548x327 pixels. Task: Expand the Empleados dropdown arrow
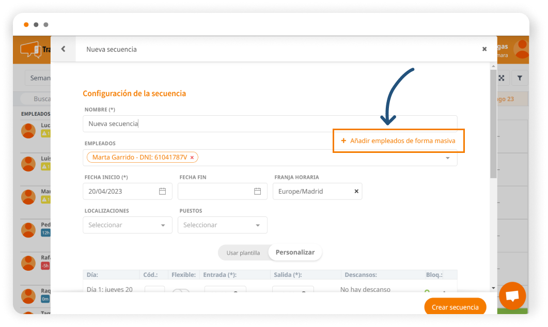448,158
